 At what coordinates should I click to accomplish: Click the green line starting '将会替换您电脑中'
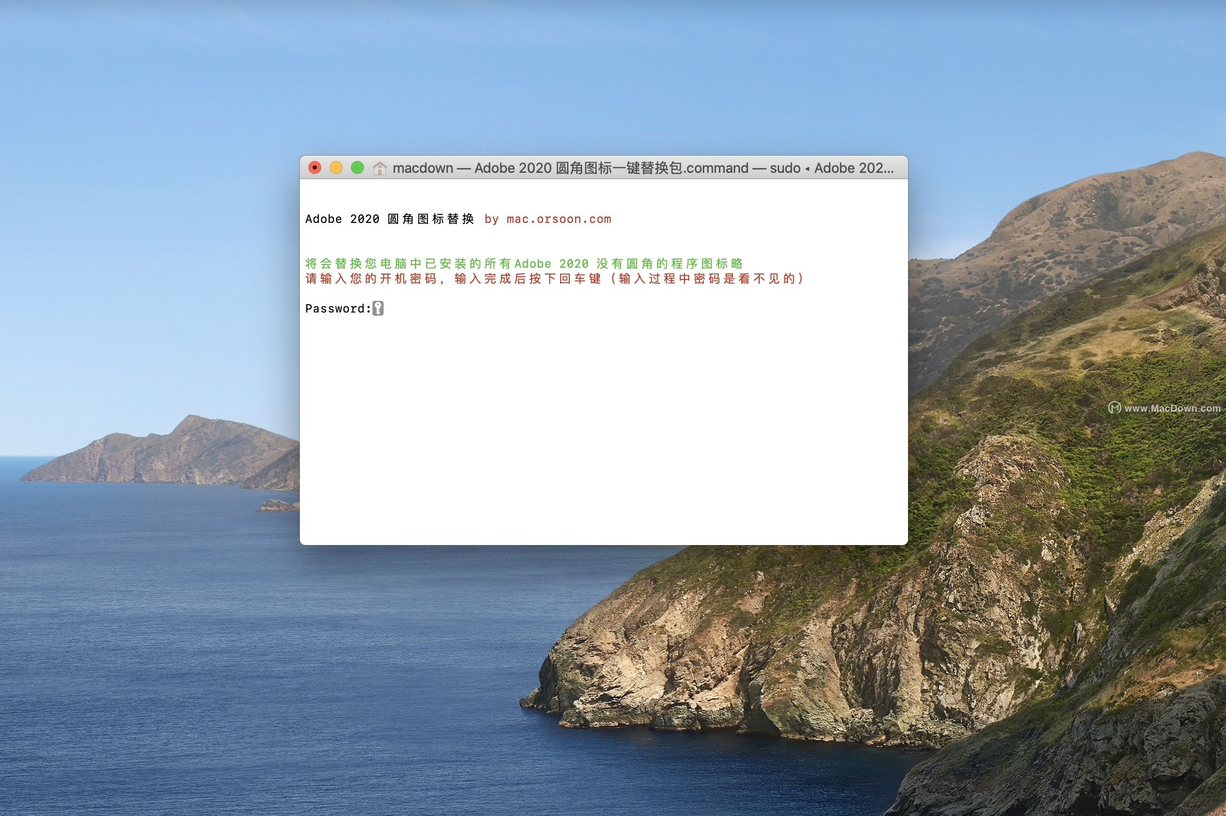tap(524, 263)
